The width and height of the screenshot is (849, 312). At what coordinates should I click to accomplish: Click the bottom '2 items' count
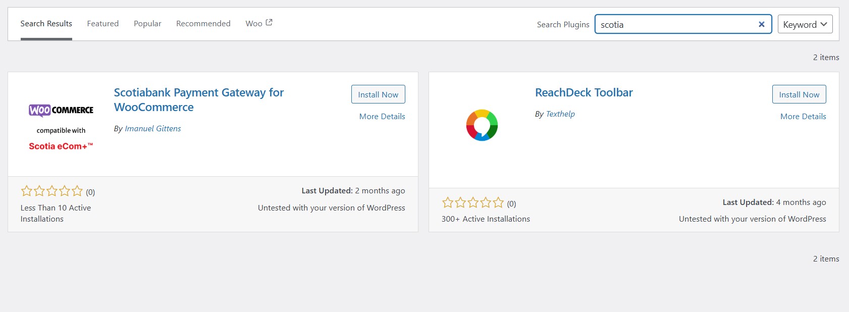coord(826,259)
